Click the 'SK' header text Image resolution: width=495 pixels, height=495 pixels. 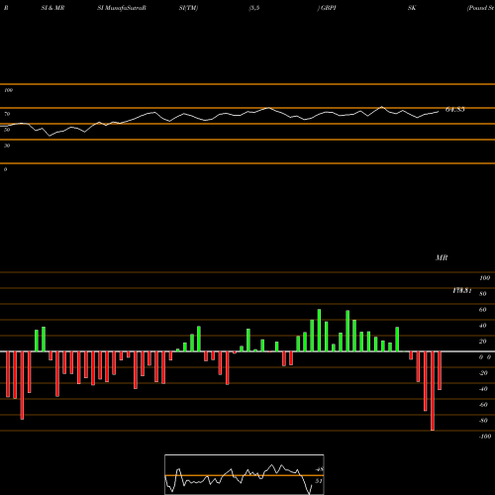pyautogui.click(x=412, y=8)
